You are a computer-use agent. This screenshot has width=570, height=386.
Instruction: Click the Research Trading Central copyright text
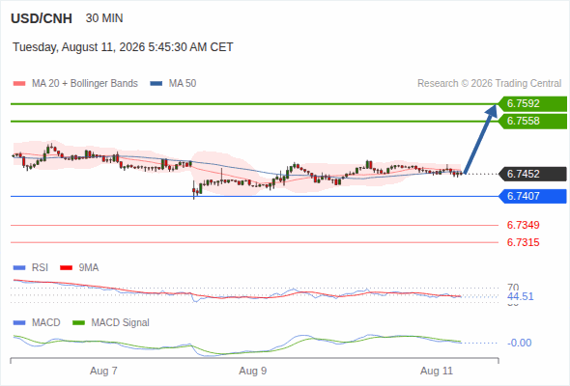[489, 84]
